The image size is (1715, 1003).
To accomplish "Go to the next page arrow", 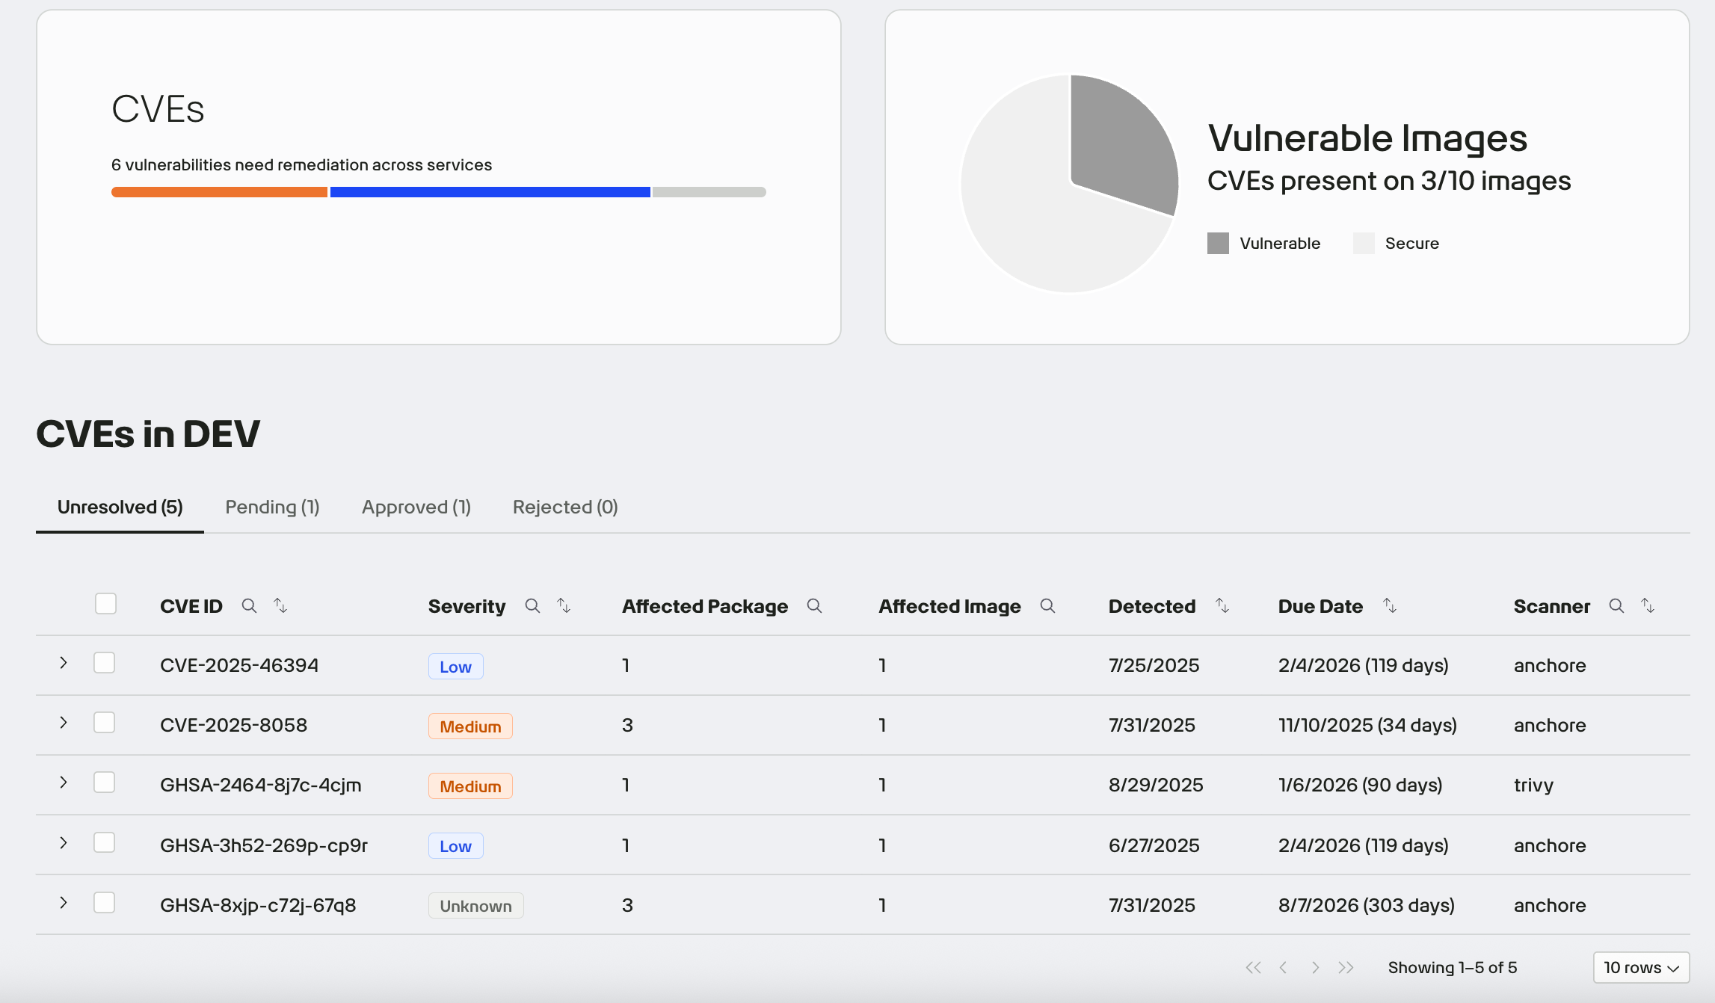I will click(1315, 968).
